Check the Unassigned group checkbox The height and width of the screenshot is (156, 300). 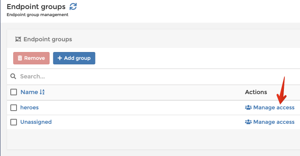(x=14, y=122)
